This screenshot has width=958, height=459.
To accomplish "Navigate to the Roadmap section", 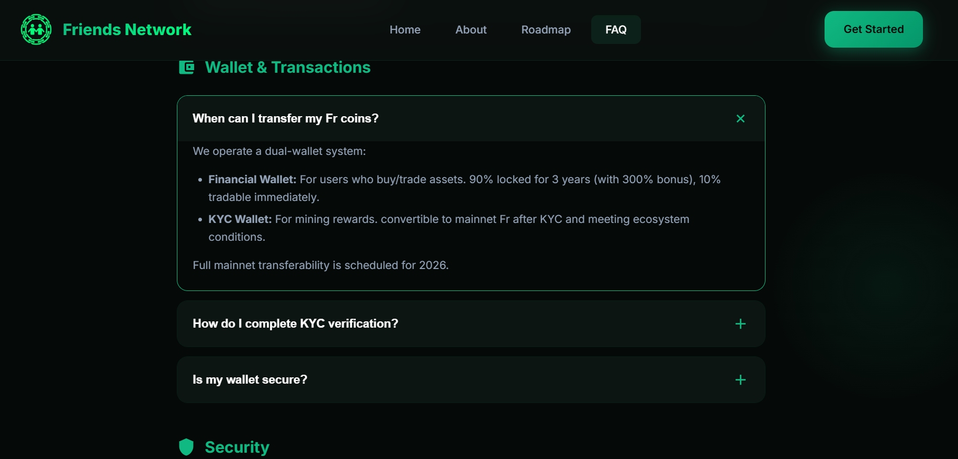I will click(546, 30).
